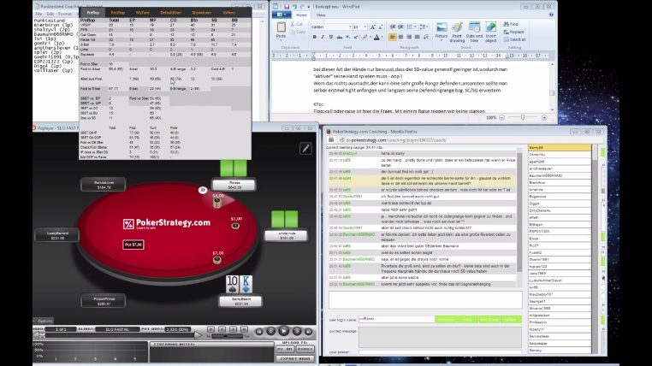Screen dimensions: 652x366
Task: Open WordPad help icon
Action: coord(551,15)
